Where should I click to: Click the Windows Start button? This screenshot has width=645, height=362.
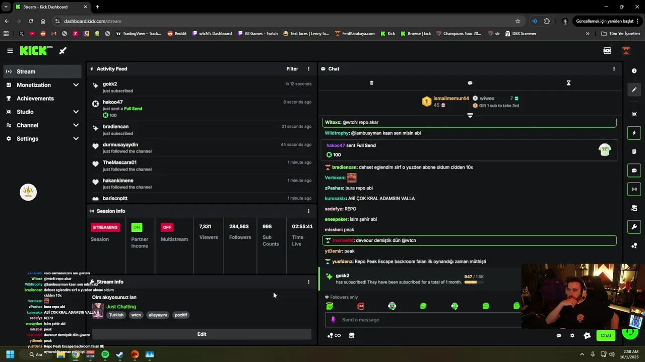click(x=10, y=354)
